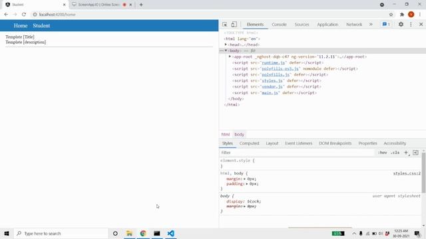Toggle the computed styles sidebar icon

tap(415, 153)
